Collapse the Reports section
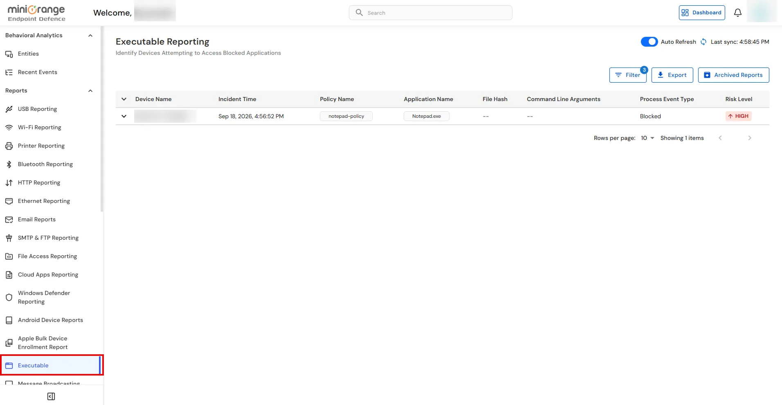 [x=90, y=91]
